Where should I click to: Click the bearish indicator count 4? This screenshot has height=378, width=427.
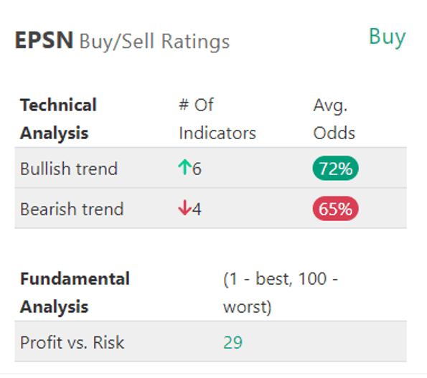click(x=197, y=209)
